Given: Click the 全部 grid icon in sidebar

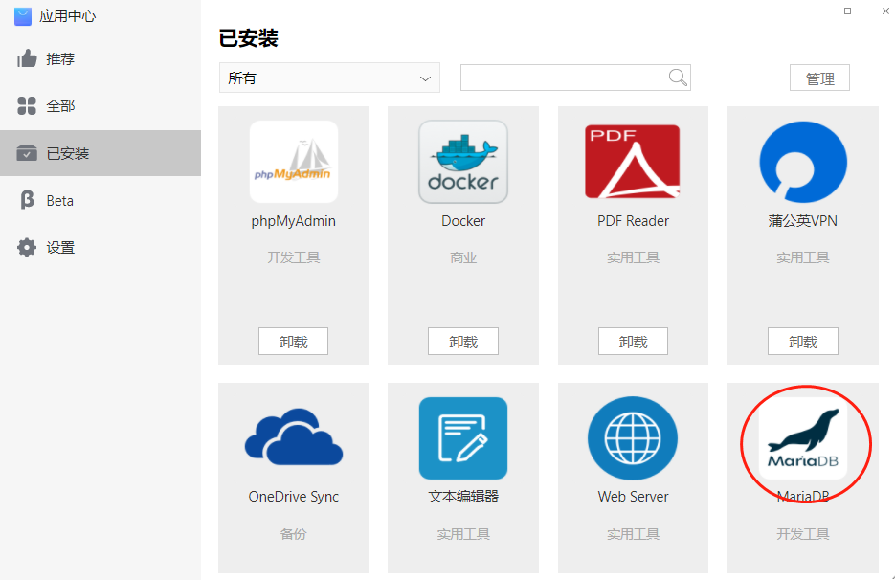Looking at the screenshot, I should pyautogui.click(x=26, y=105).
